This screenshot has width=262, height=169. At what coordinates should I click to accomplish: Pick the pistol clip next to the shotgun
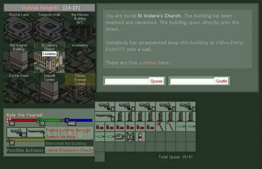pos(120,116)
